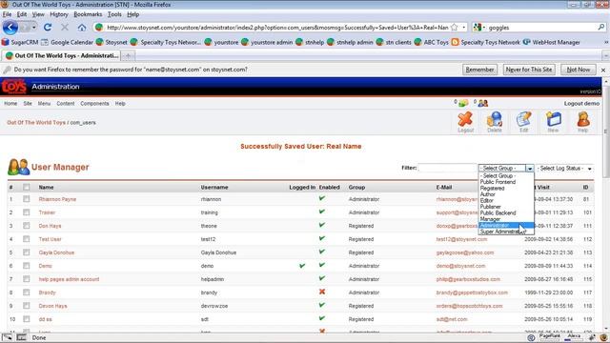The width and height of the screenshot is (610, 343).
Task: Open WebHost Manager bookmark
Action: tap(551, 42)
